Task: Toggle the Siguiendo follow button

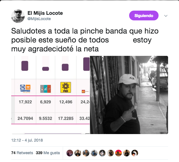Action: 144,16
